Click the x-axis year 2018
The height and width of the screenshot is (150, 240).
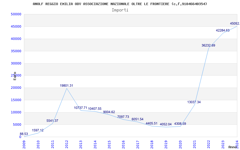[152, 145]
